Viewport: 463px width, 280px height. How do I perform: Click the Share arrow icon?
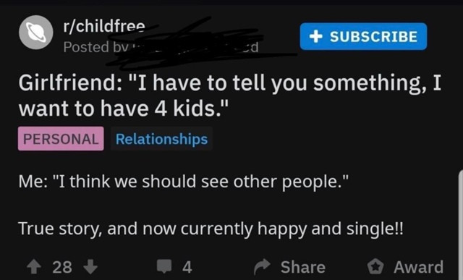[262, 267]
